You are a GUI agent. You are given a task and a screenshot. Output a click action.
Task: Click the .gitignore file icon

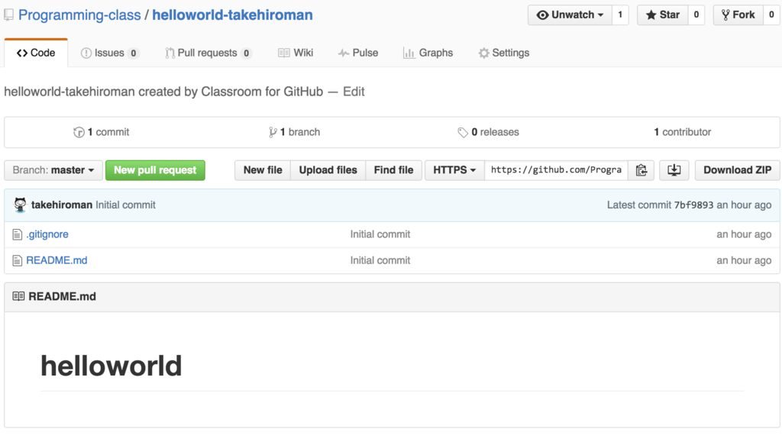18,234
